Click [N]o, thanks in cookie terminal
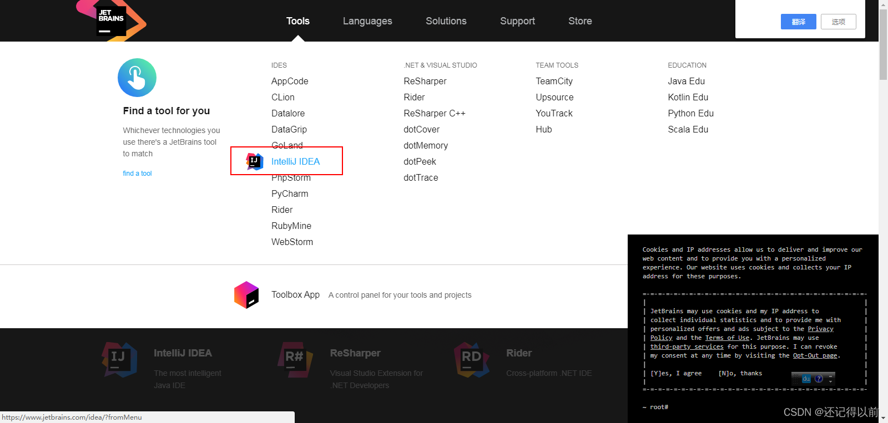888x423 pixels. (740, 373)
